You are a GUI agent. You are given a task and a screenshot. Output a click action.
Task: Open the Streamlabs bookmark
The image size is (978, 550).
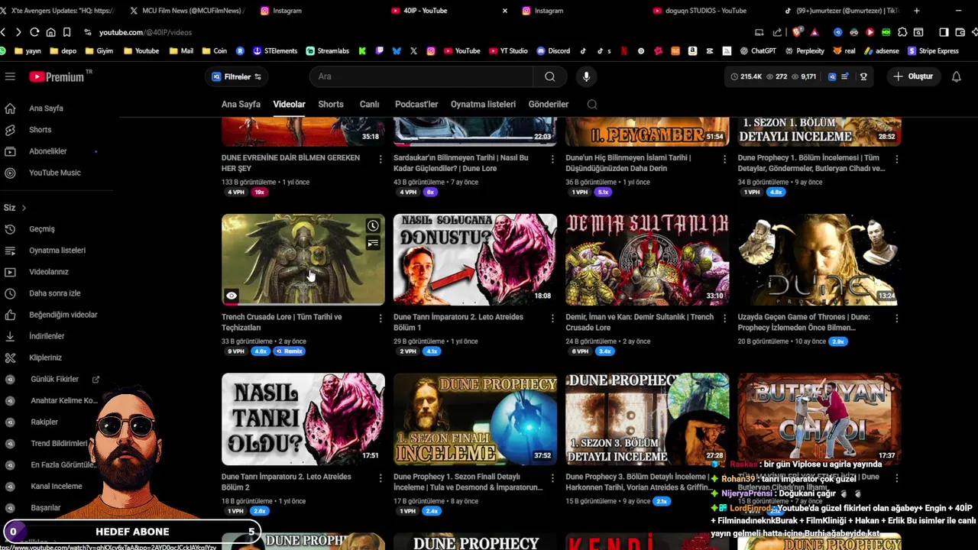click(x=327, y=51)
